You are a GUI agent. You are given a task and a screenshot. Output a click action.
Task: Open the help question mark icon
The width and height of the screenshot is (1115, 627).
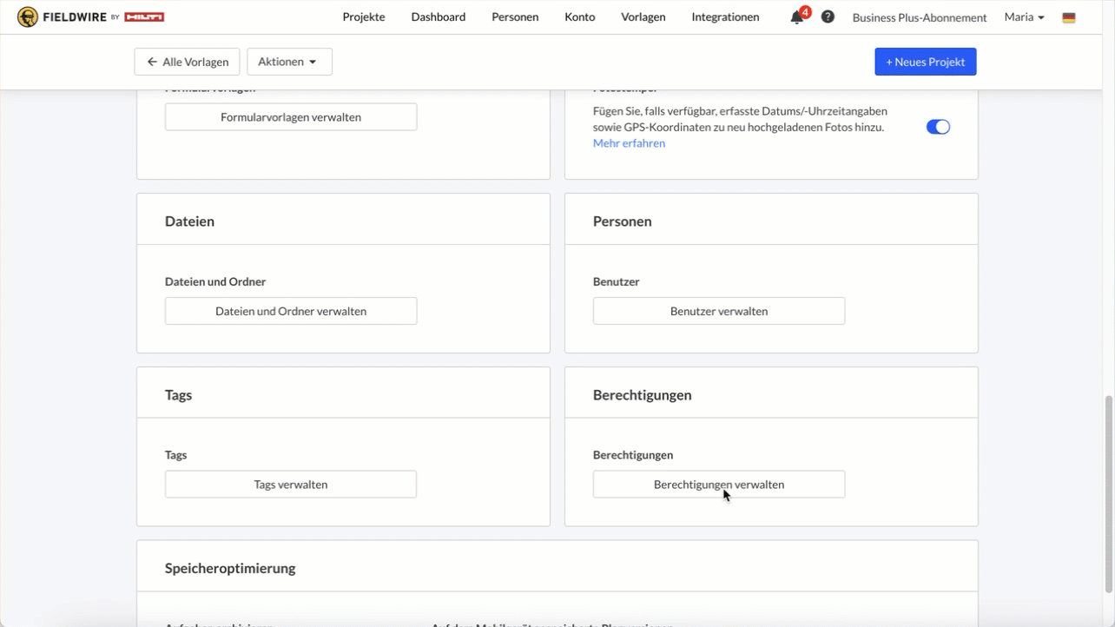click(828, 17)
